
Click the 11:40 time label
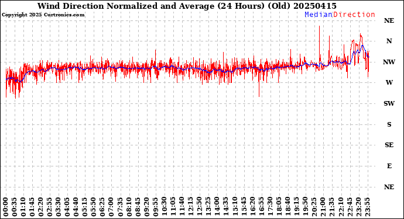[x=182, y=207]
